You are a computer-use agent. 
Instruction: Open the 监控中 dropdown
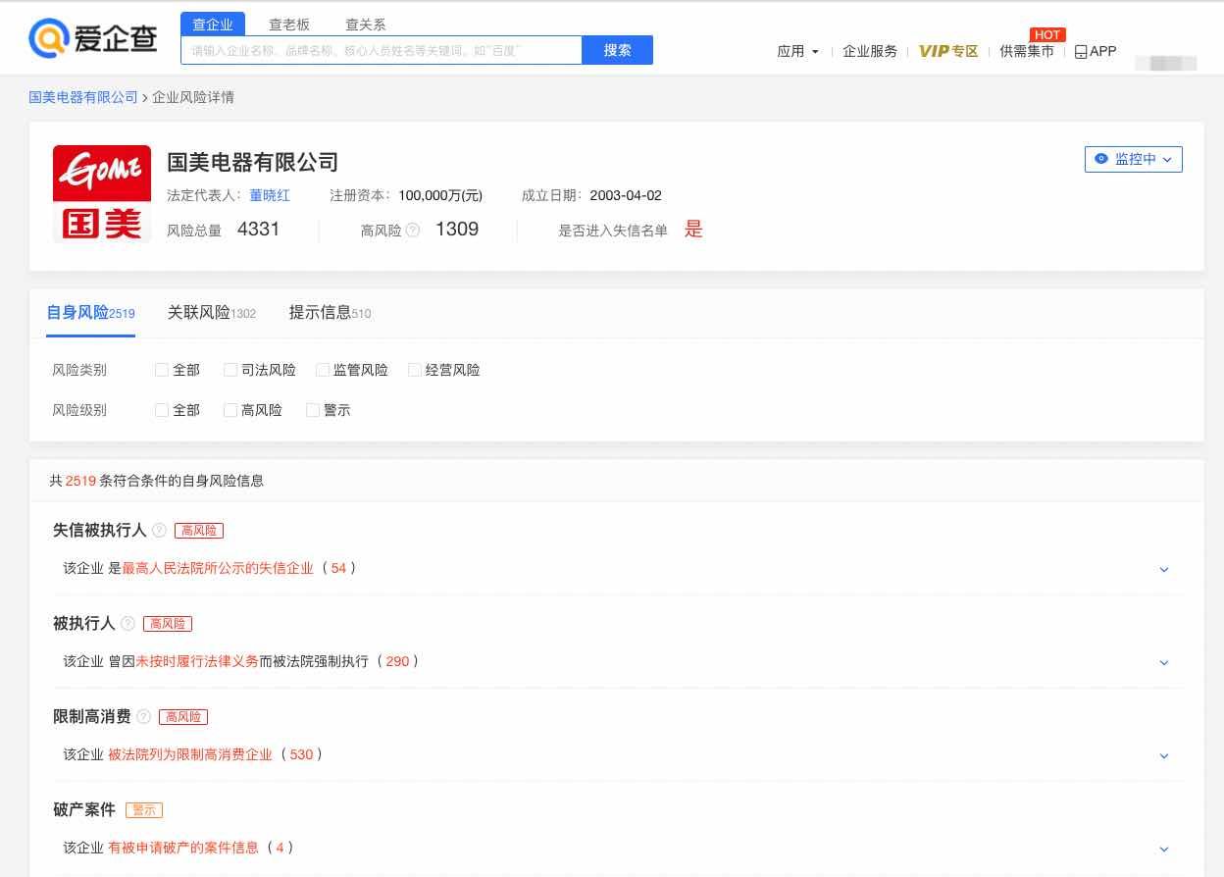pyautogui.click(x=1134, y=159)
